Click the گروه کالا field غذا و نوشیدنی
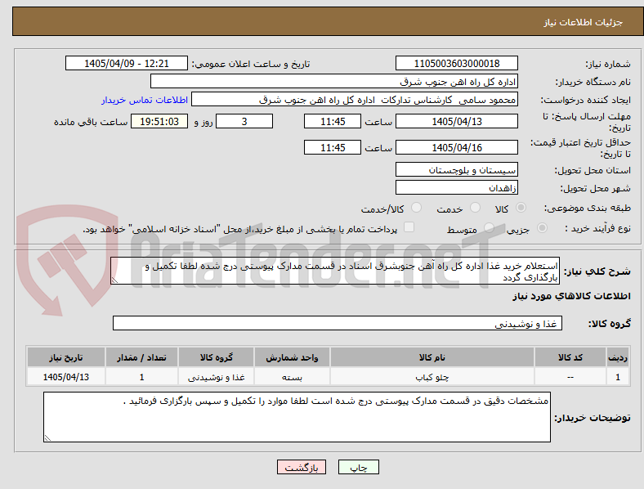644x489 pixels. [338, 323]
